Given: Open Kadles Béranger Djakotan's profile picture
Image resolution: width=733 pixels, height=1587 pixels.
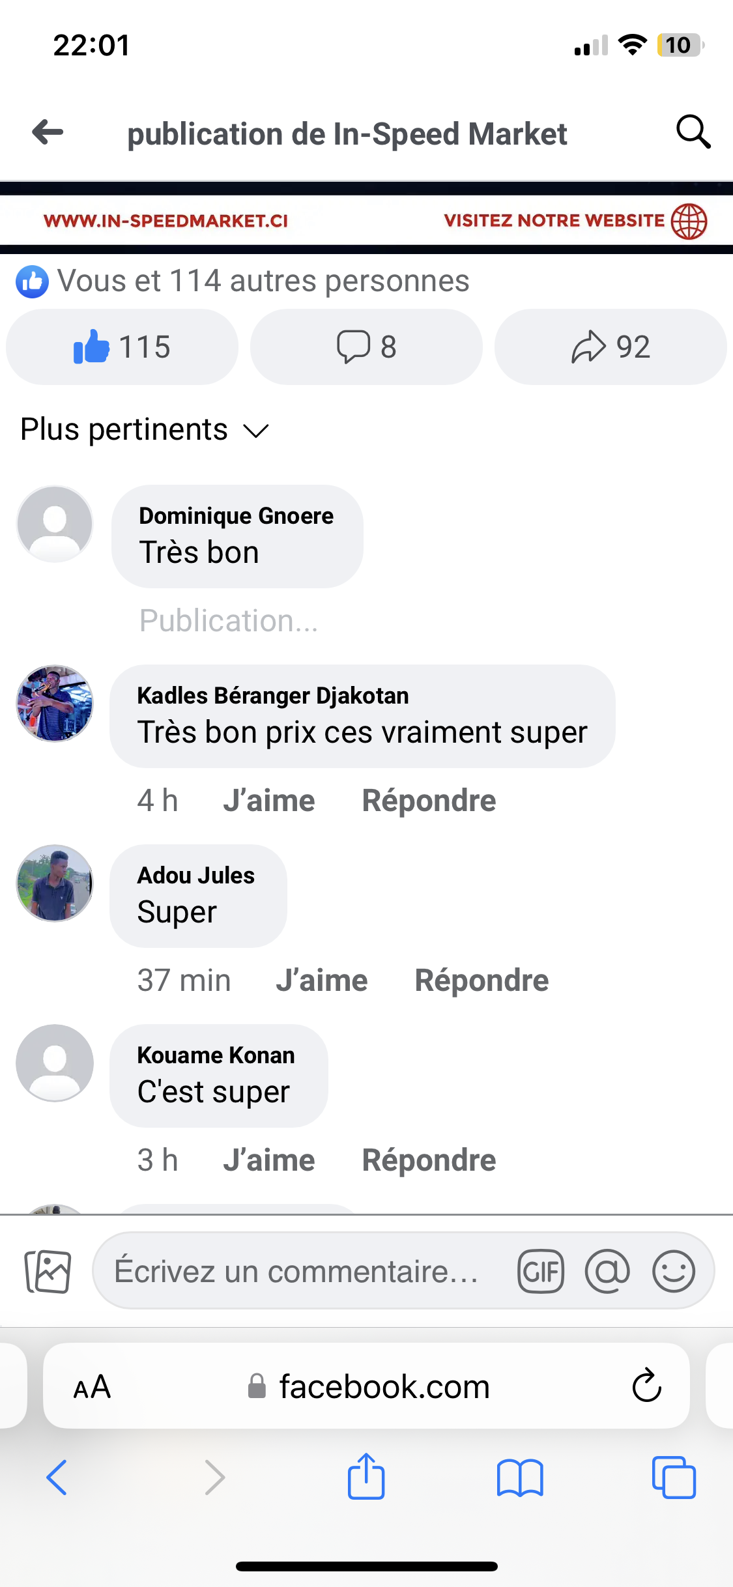Looking at the screenshot, I should (55, 704).
